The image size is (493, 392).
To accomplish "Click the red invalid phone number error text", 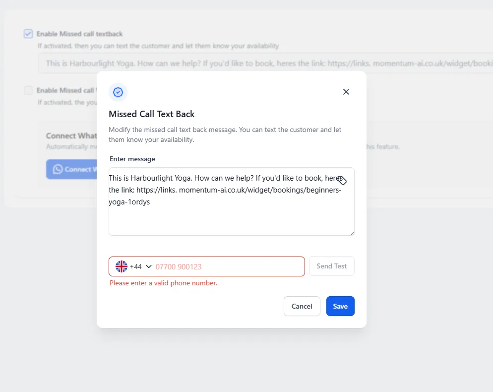I will click(x=164, y=283).
